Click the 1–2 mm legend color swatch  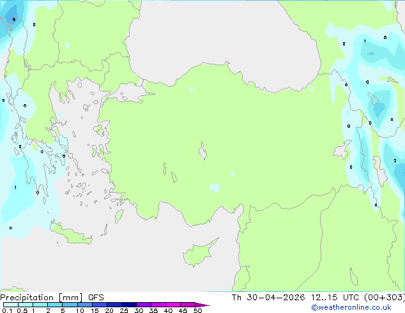[40, 305]
